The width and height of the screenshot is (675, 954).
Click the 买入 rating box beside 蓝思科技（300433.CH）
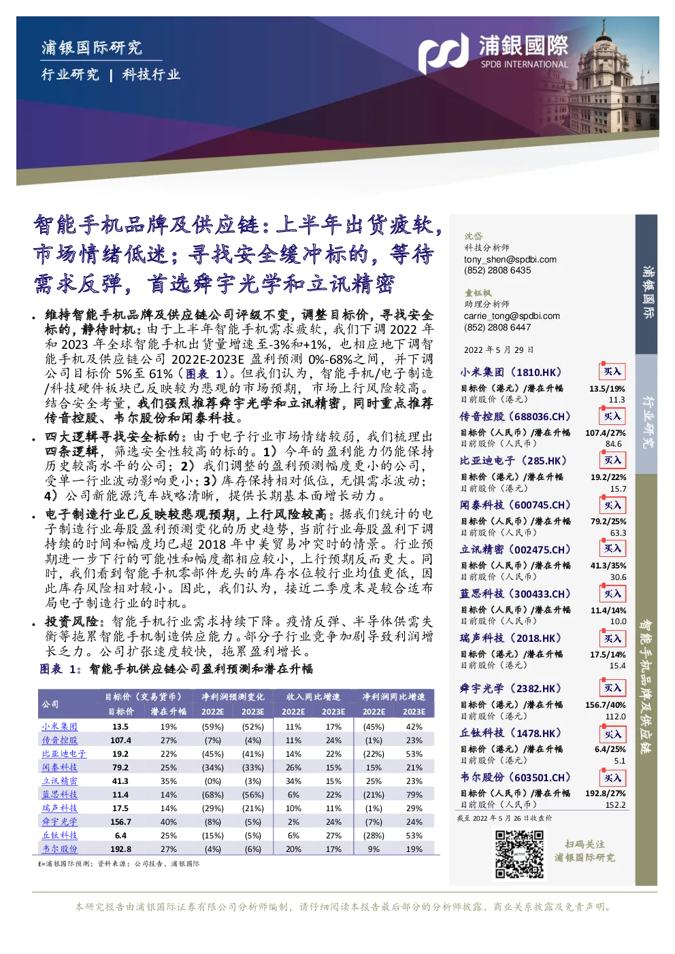pos(612,594)
